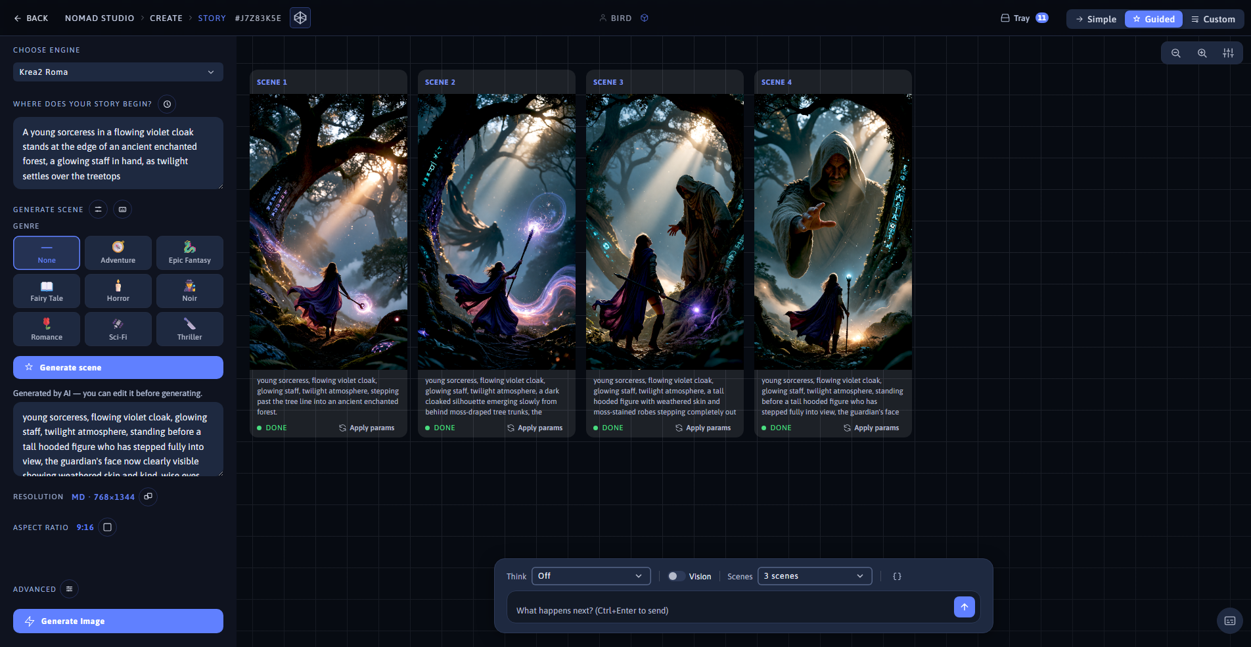Apply params from Scene 4

click(x=871, y=428)
